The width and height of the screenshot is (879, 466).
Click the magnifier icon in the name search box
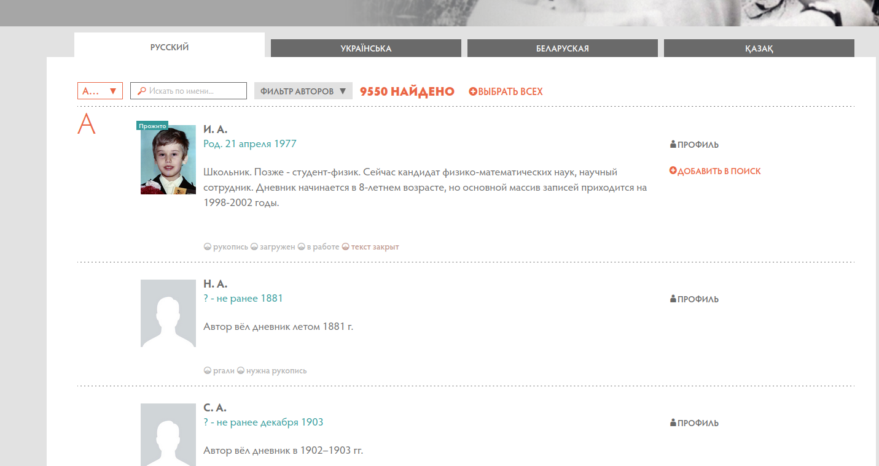(x=141, y=91)
